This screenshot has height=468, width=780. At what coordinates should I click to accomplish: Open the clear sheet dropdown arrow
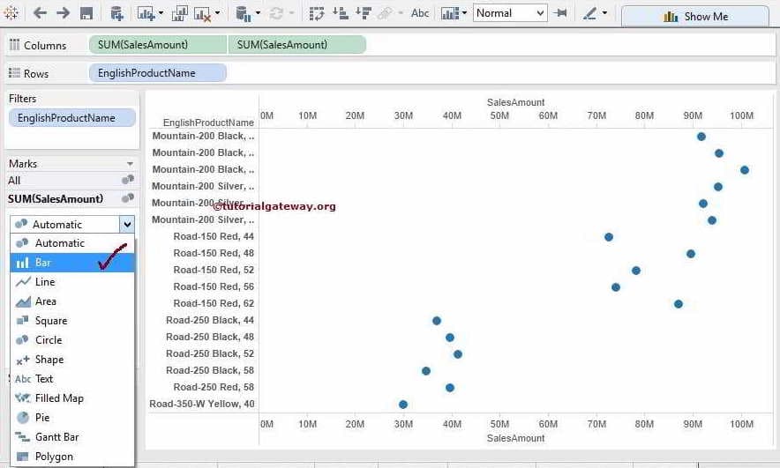coord(217,13)
